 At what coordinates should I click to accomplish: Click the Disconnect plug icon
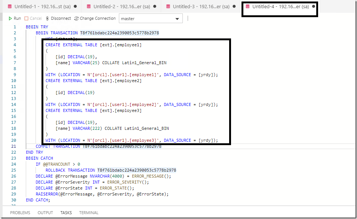[x=47, y=18]
